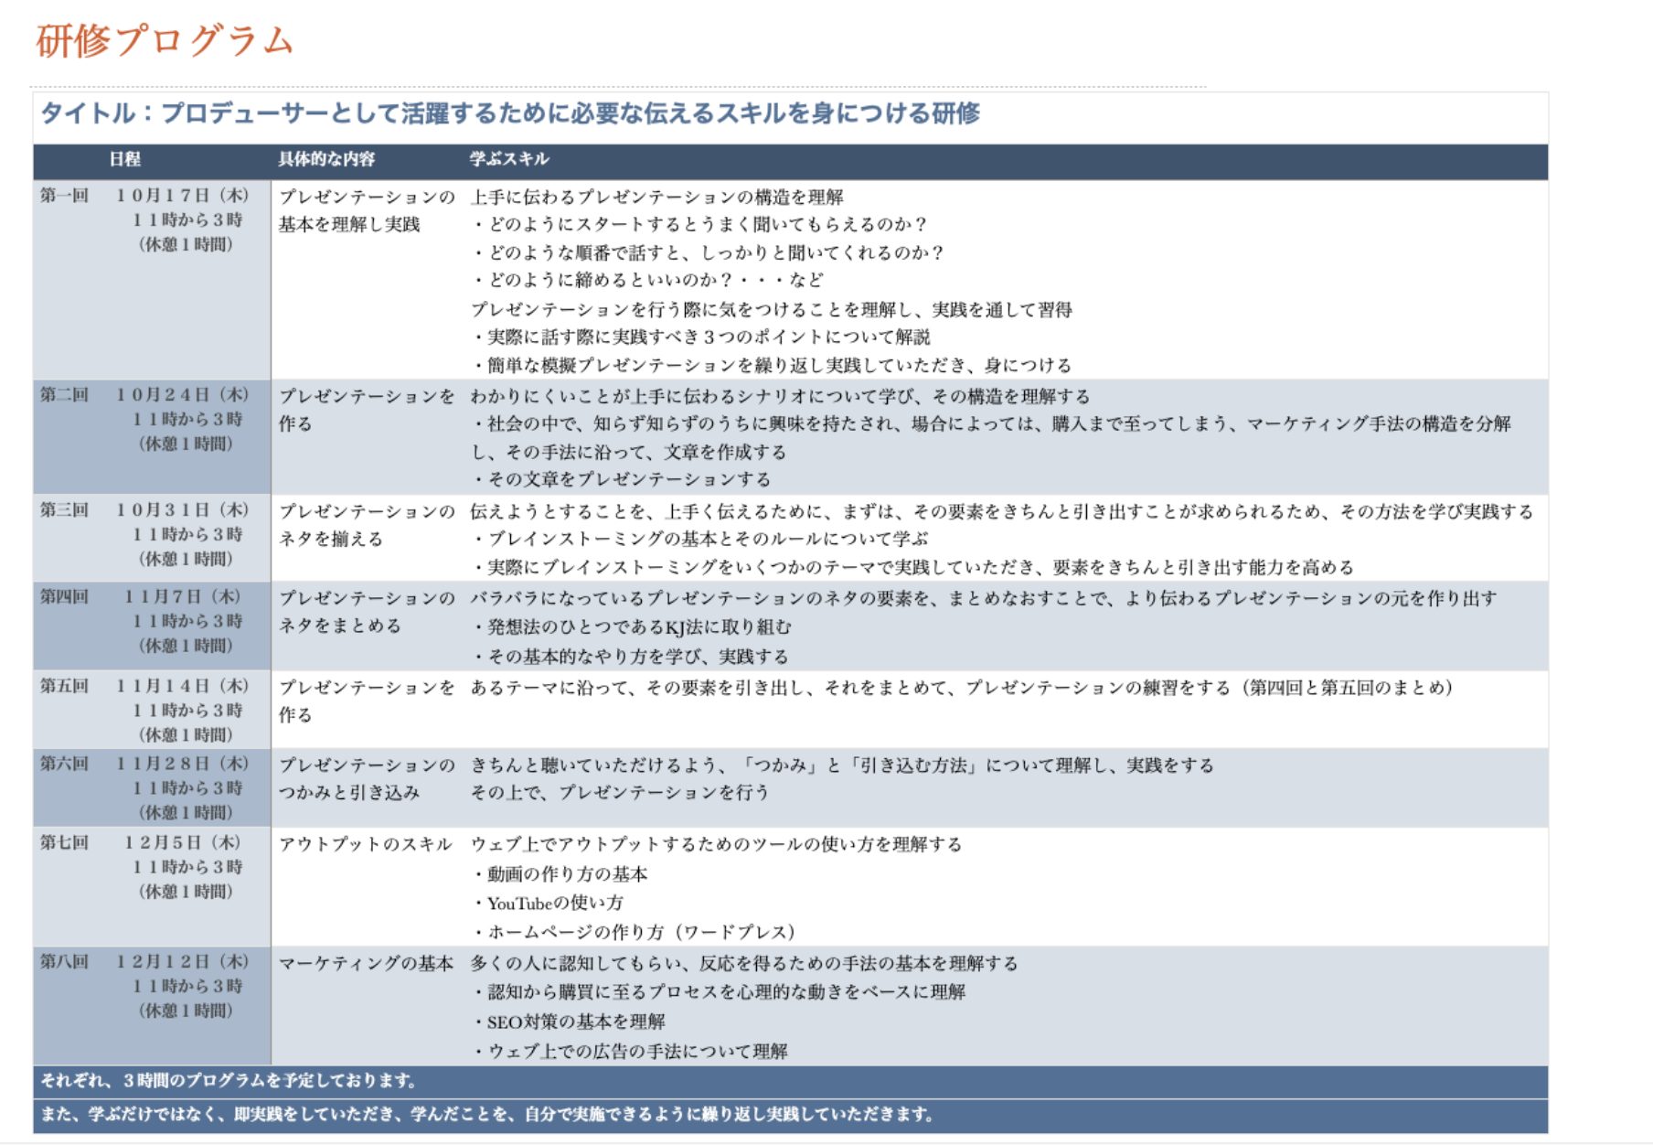Select the 第一回 row label
Image resolution: width=1653 pixels, height=1145 pixels.
click(64, 195)
